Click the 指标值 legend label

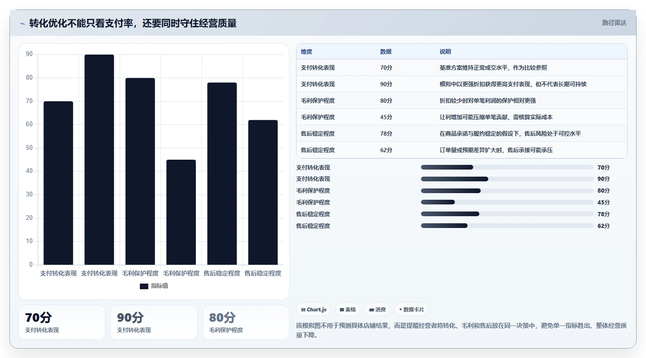160,286
